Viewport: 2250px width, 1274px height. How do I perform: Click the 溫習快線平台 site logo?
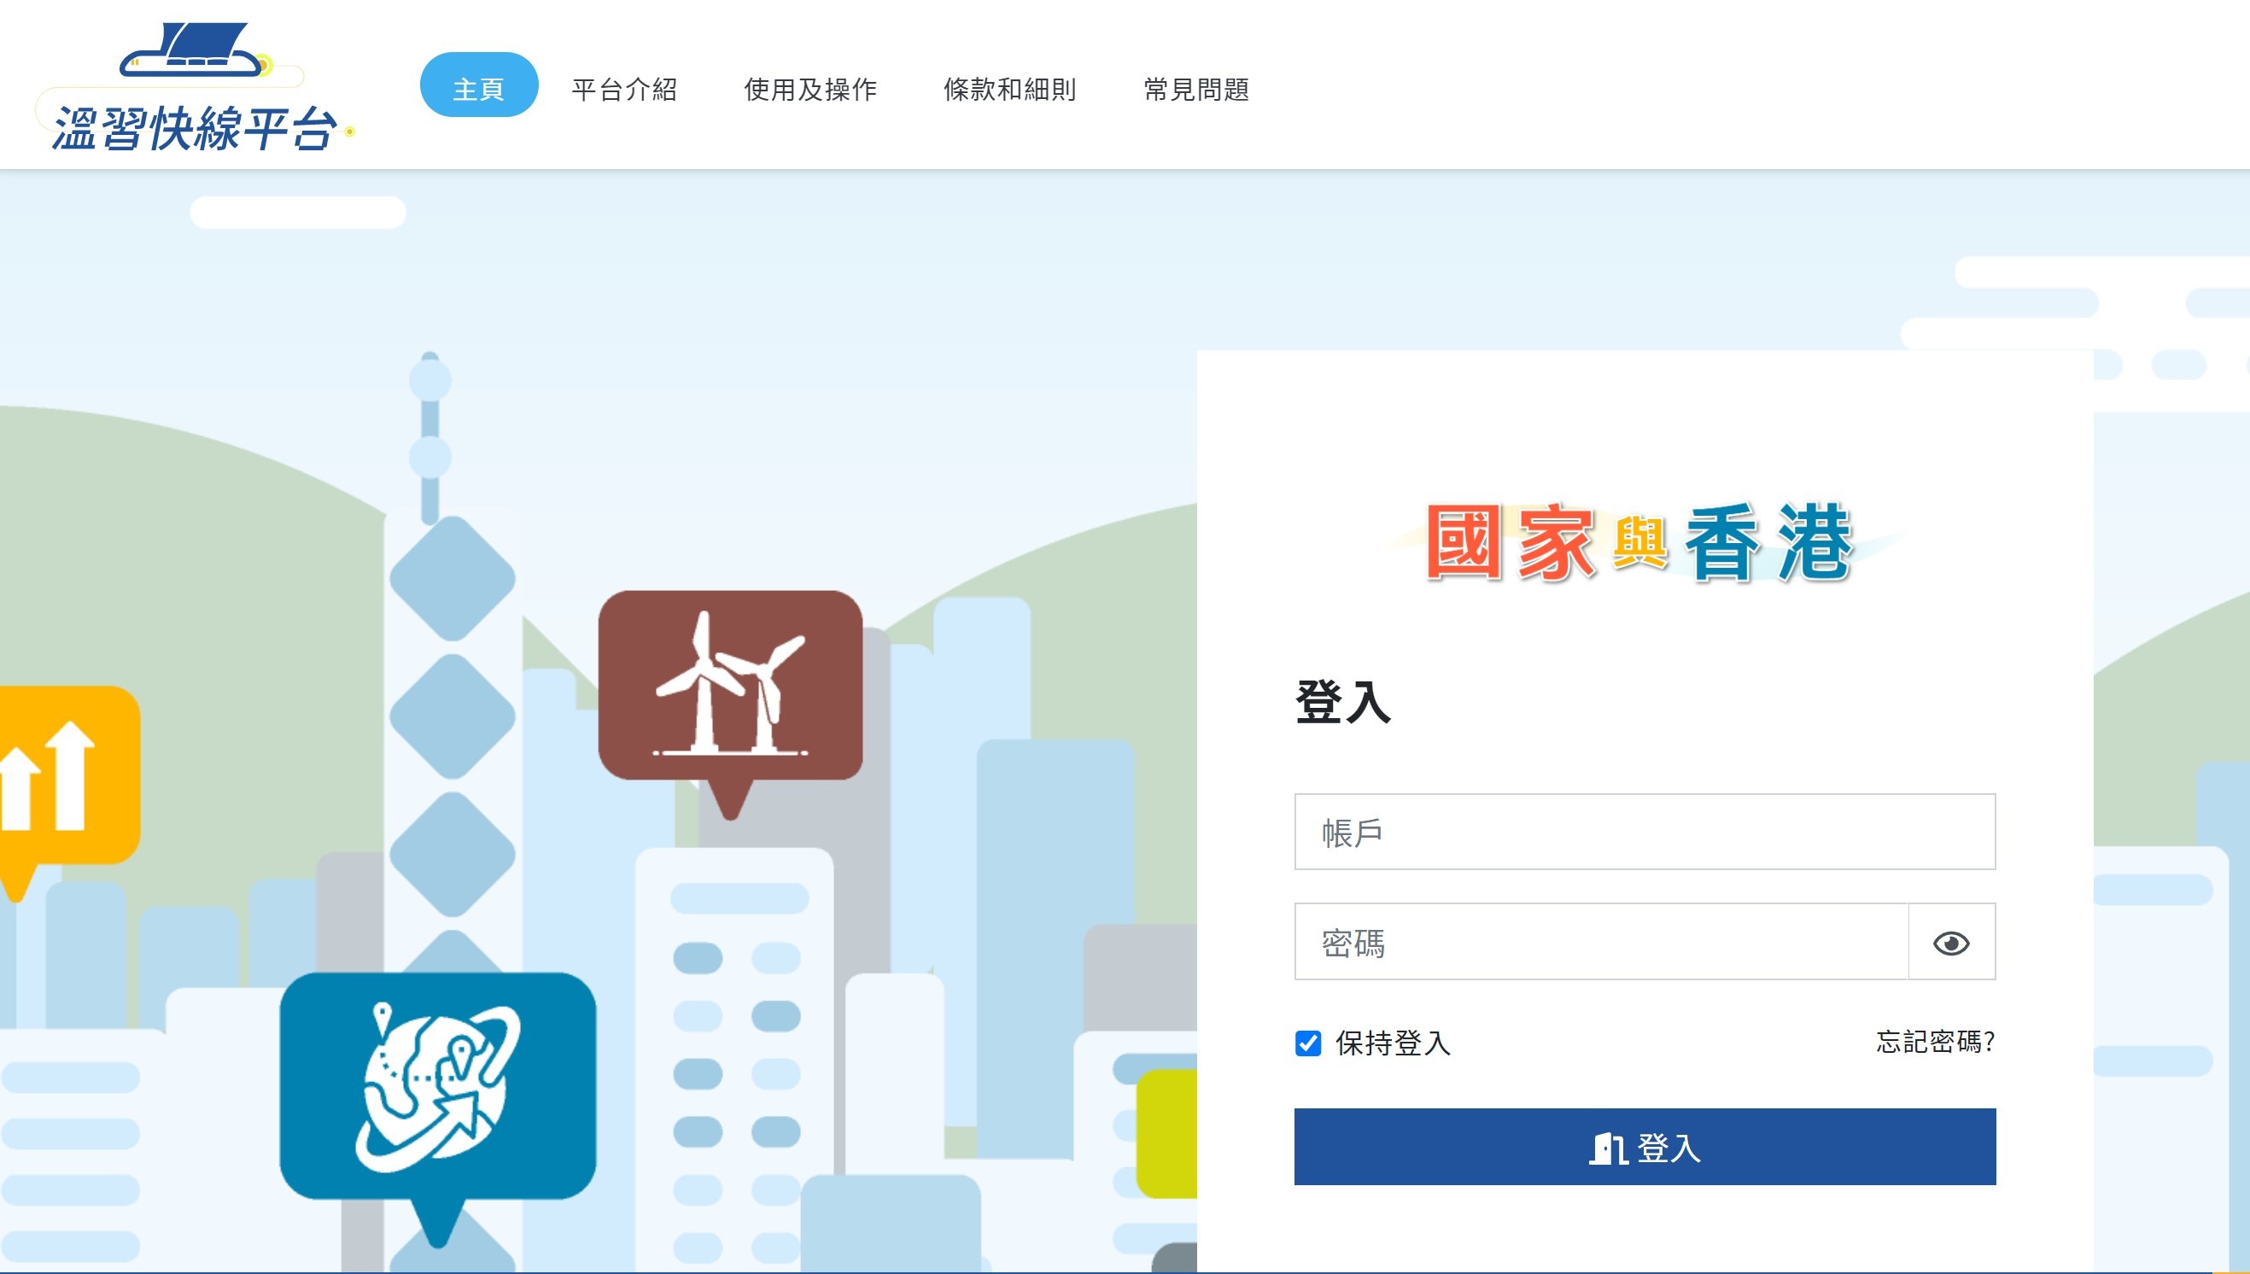coord(196,87)
